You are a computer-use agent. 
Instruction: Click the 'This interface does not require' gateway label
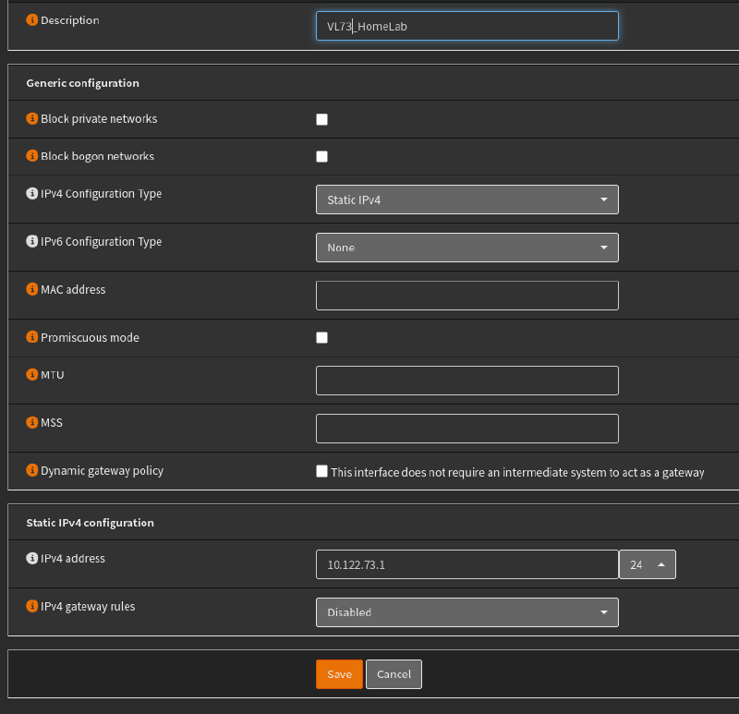517,472
